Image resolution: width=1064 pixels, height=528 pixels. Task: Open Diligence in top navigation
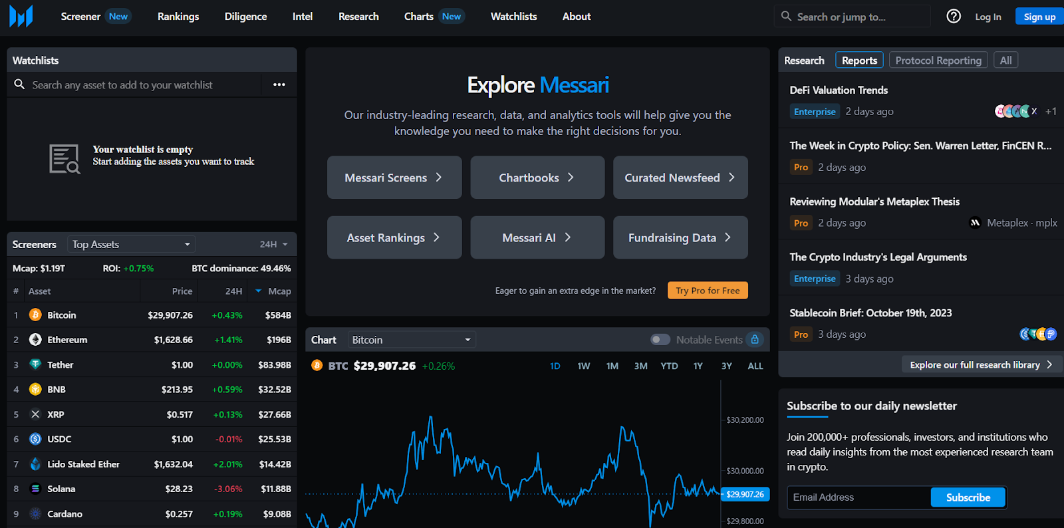pyautogui.click(x=245, y=17)
